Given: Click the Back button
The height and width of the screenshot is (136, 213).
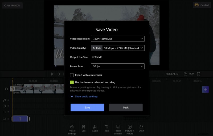Looking at the screenshot, I should coord(126,108).
